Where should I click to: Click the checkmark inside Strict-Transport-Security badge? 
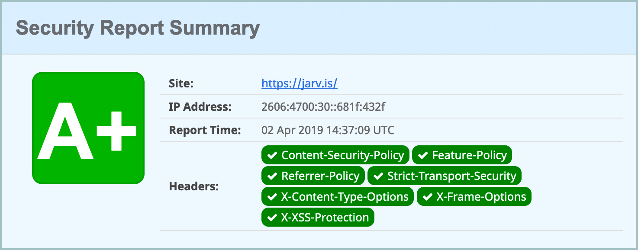pos(379,176)
